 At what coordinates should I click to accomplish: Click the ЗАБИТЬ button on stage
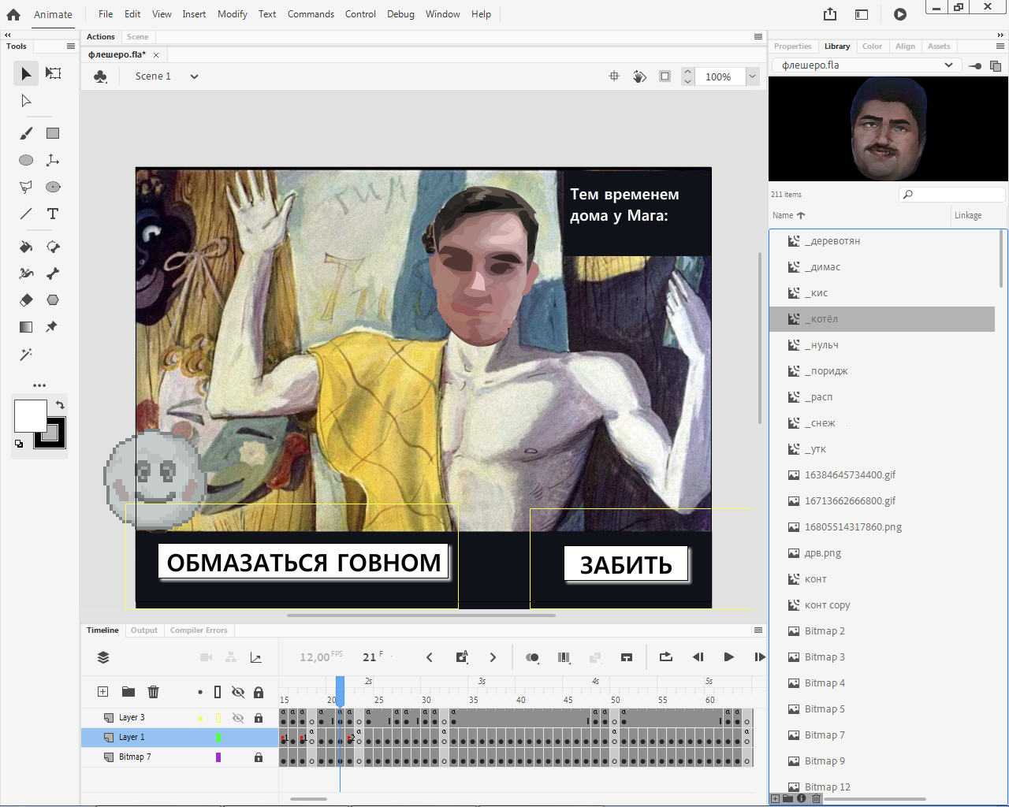coord(626,564)
